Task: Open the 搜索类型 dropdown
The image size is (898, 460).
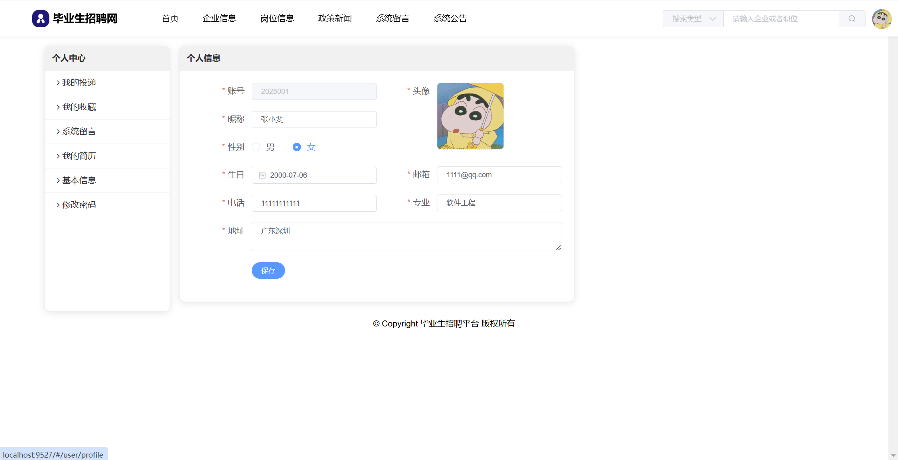Action: pyautogui.click(x=693, y=19)
